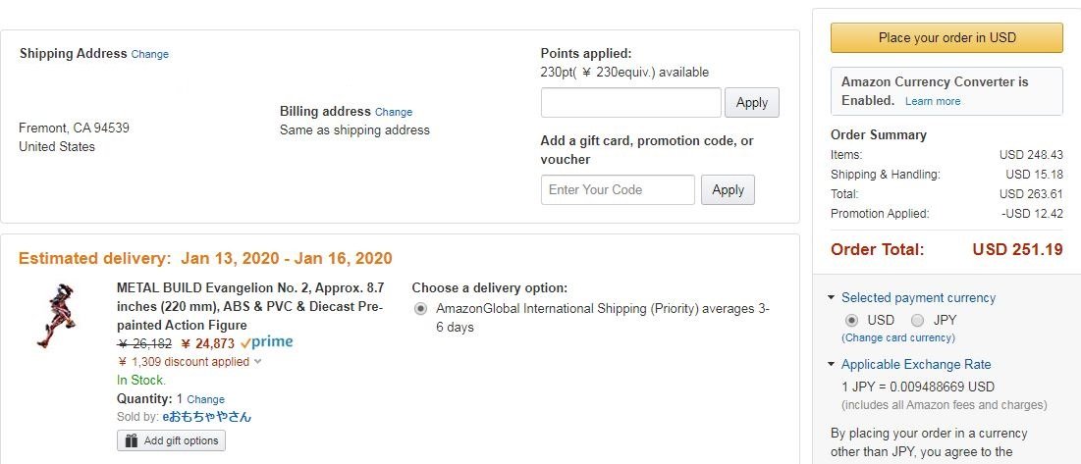Click into the points amount field

coord(630,103)
